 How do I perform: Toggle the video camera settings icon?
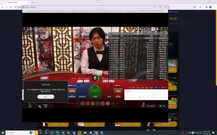point(140,29)
